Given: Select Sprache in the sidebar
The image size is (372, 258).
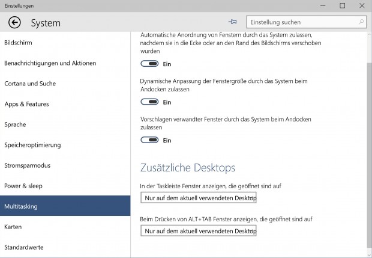Looking at the screenshot, I should 65,124.
